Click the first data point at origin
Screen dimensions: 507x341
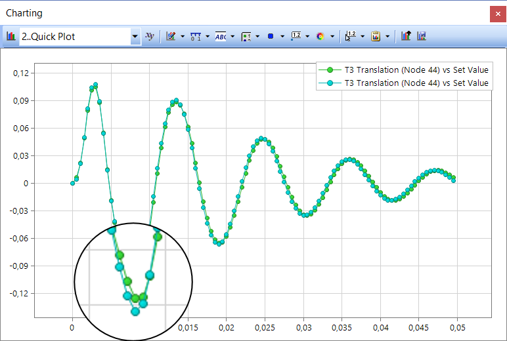pyautogui.click(x=72, y=183)
